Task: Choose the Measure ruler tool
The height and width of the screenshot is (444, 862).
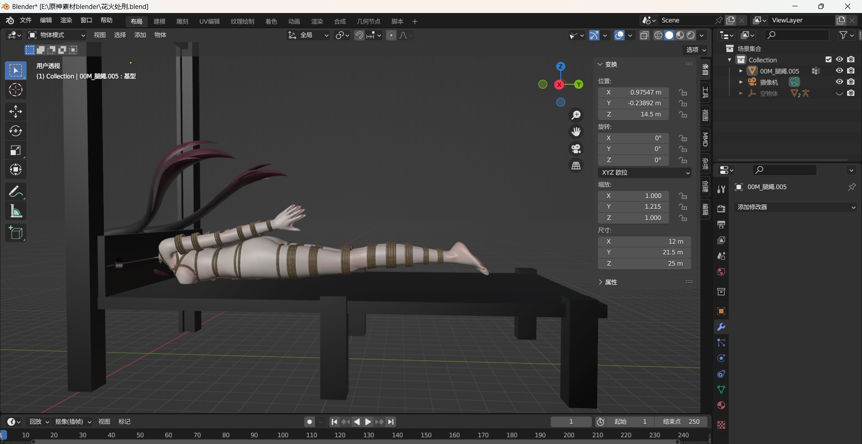Action: [16, 211]
